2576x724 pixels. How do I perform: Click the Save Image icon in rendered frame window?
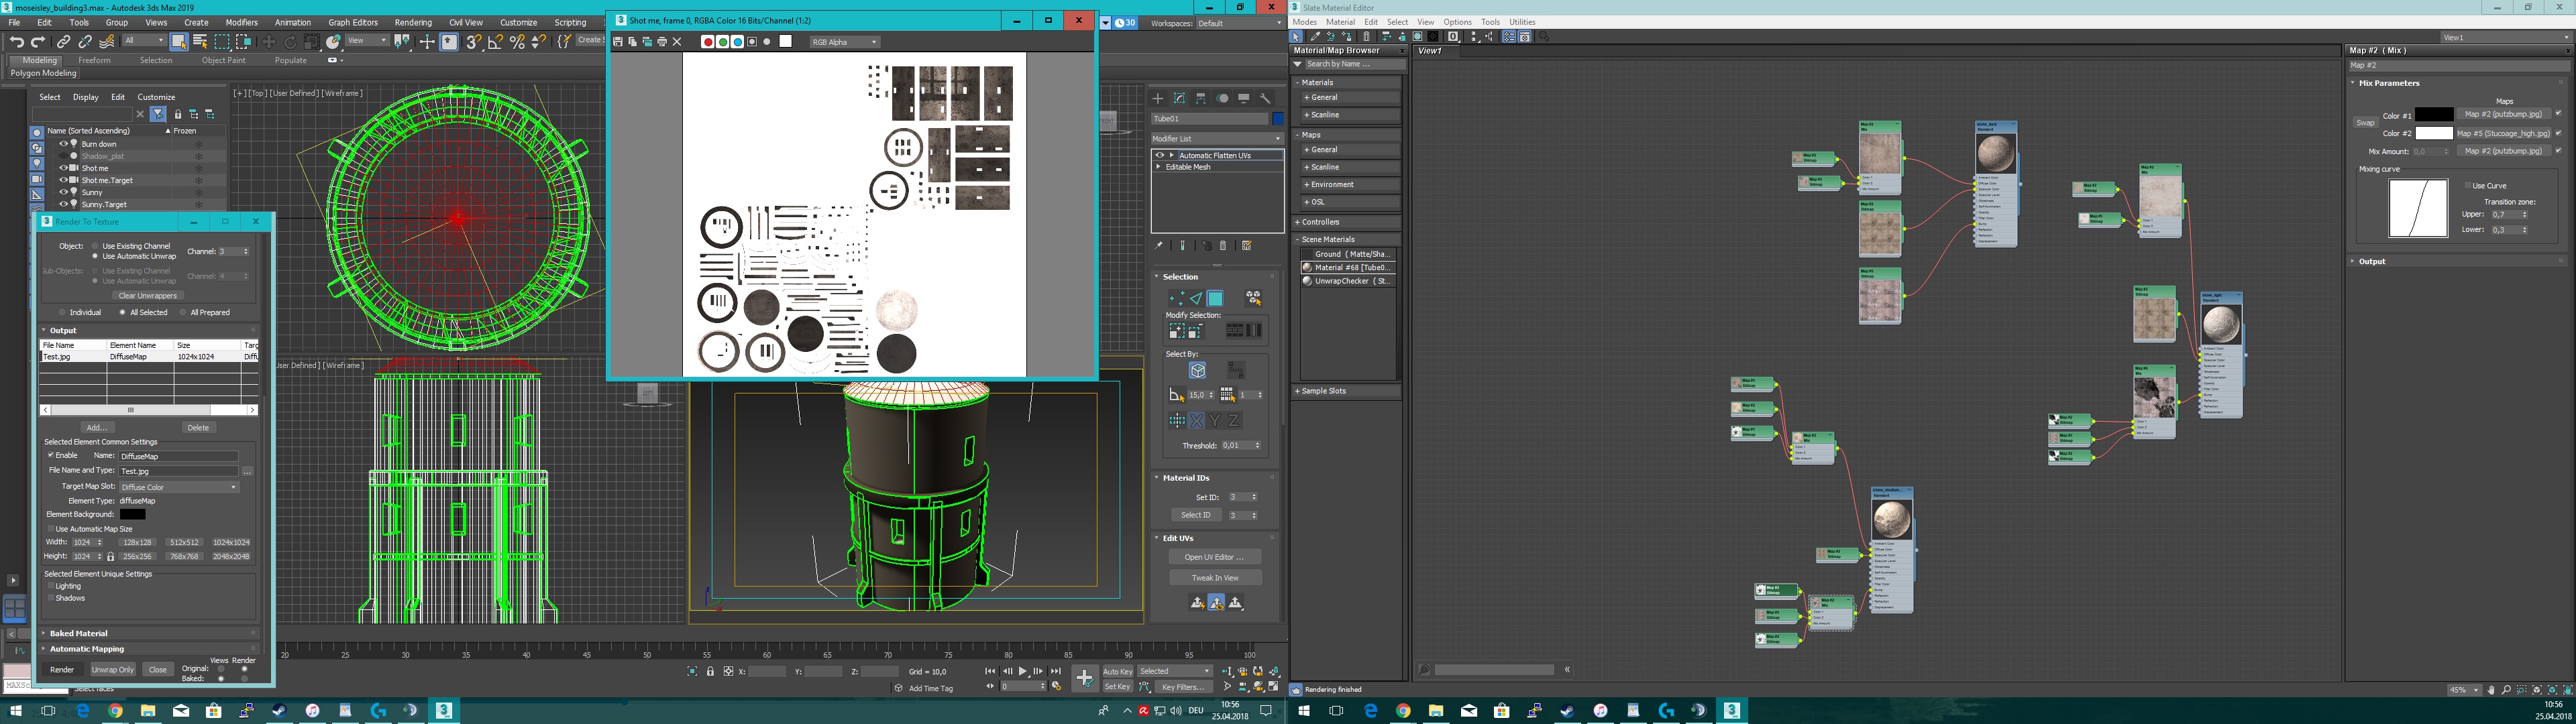619,41
